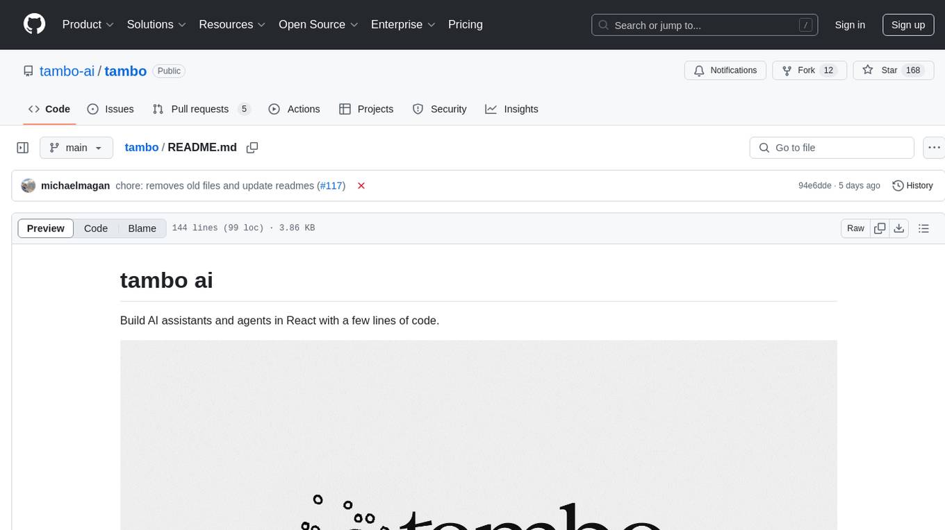Click michaelmagan author avatar
This screenshot has width=945, height=530.
[28, 186]
